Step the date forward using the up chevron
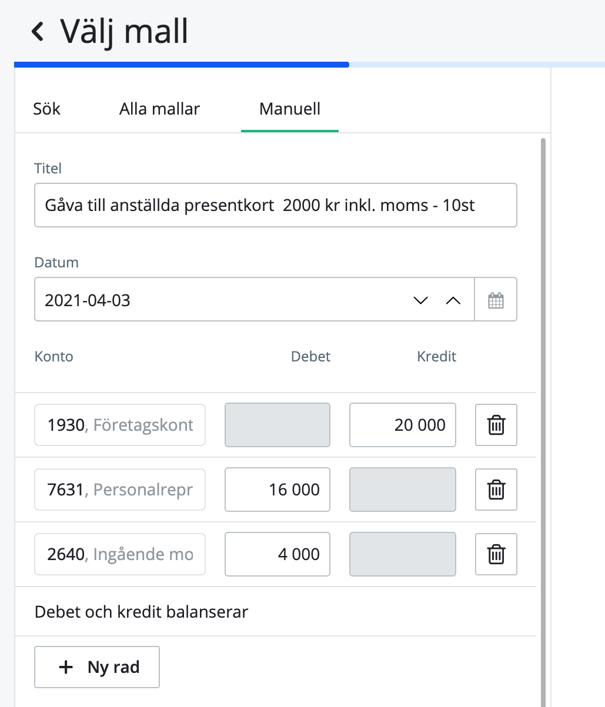The image size is (605, 707). click(453, 300)
